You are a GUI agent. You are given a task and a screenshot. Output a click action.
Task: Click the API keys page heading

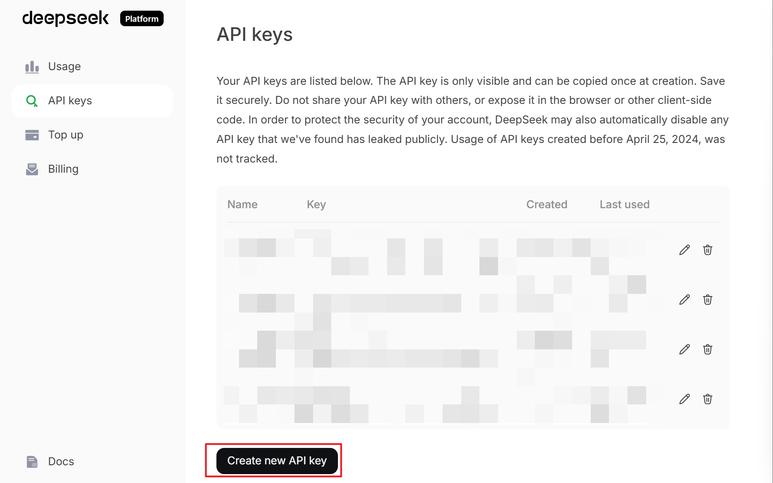255,35
